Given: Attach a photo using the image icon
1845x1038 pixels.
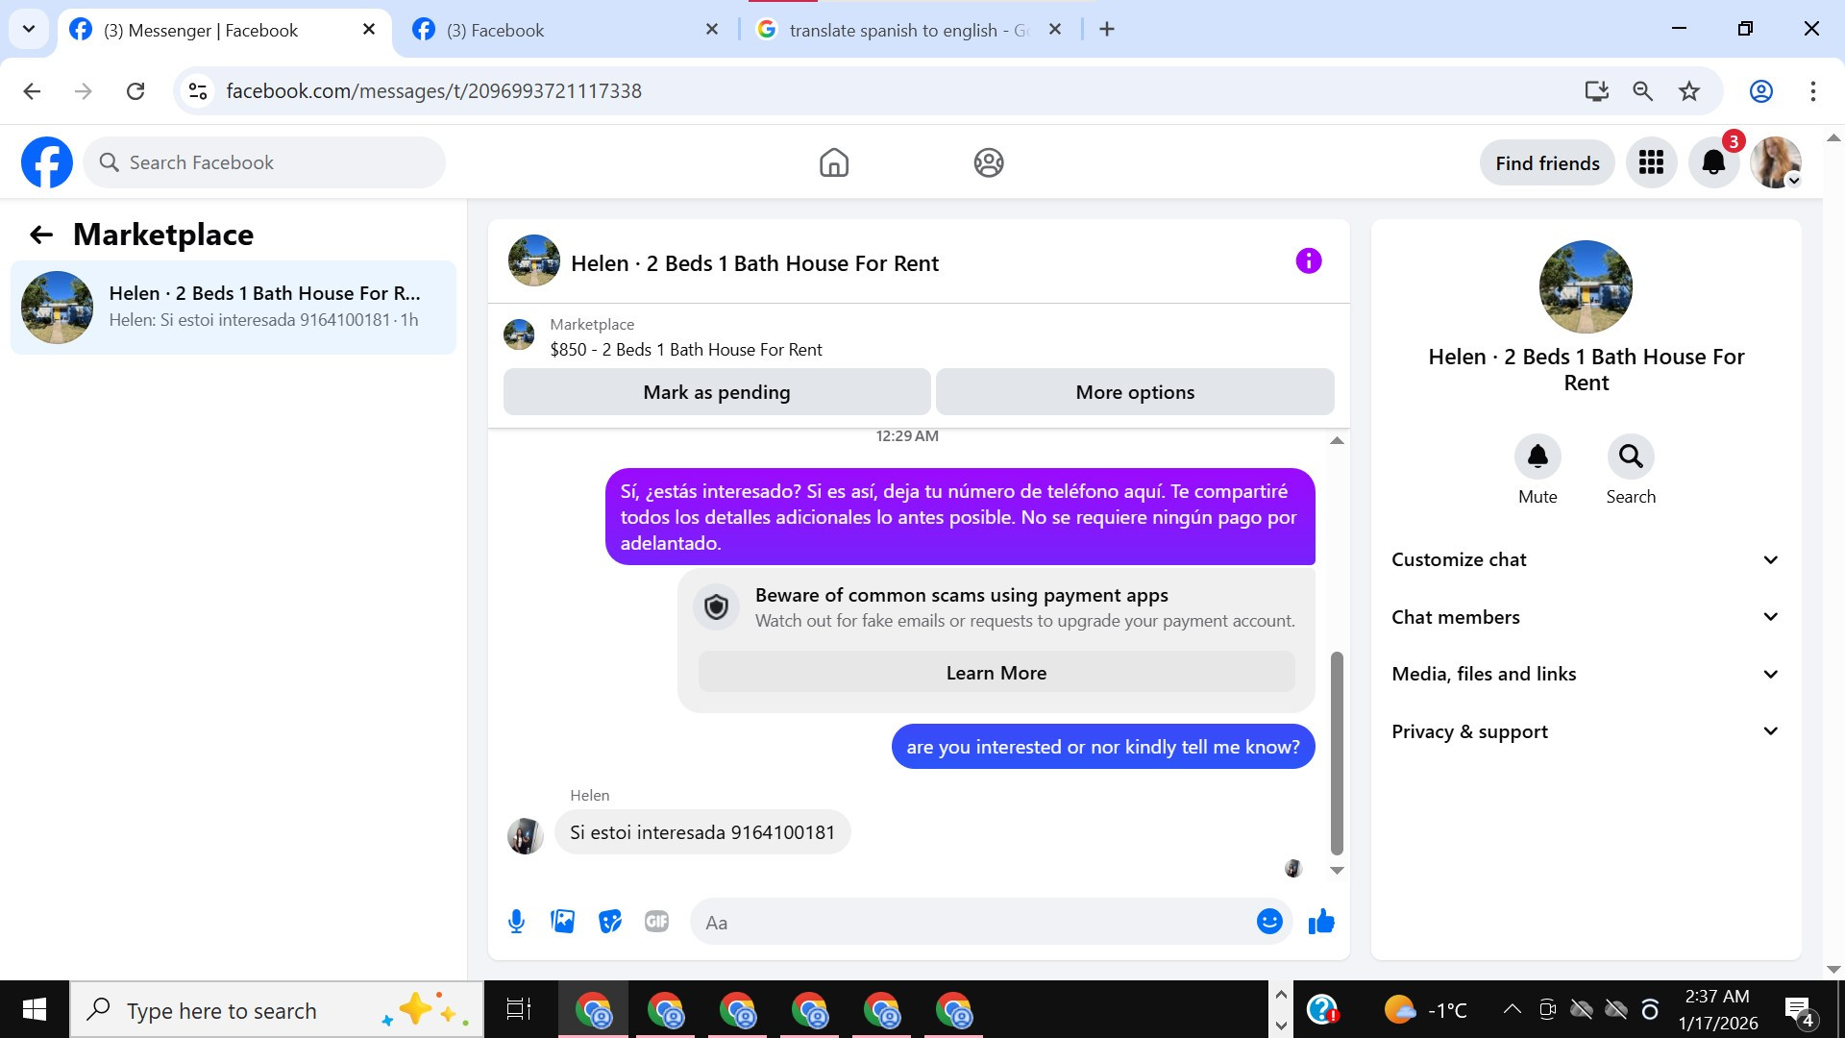Looking at the screenshot, I should 562,922.
